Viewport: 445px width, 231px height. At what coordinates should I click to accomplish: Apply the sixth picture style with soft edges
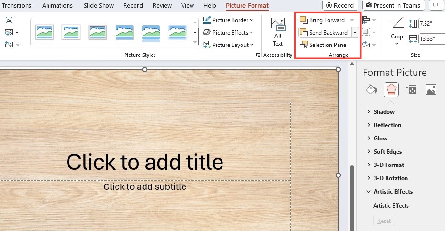tap(178, 32)
